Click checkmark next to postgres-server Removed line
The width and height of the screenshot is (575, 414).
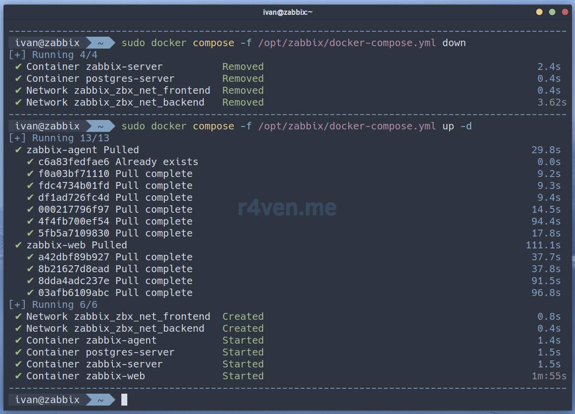[19, 78]
